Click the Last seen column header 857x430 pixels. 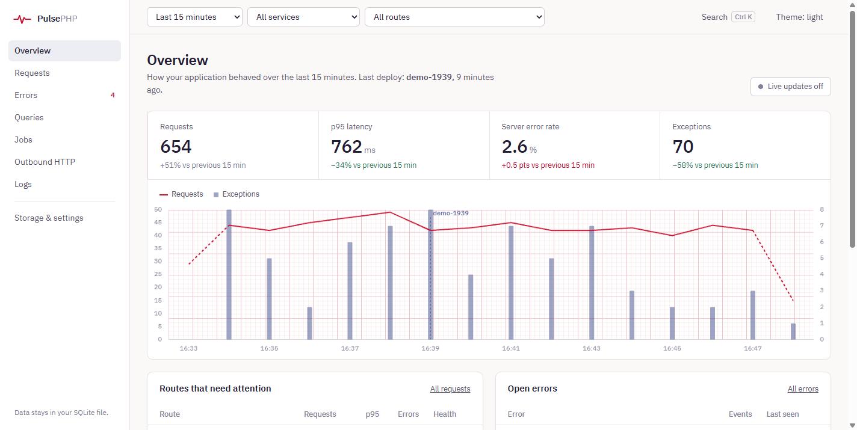point(782,414)
